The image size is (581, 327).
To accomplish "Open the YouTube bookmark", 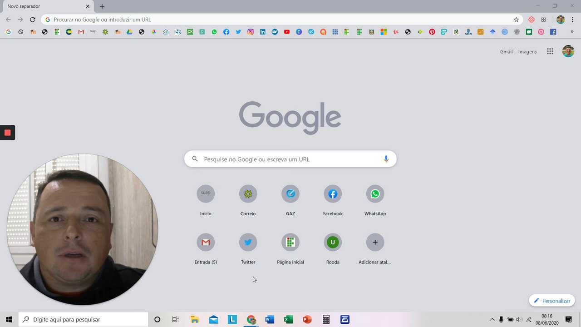I will coord(287,32).
